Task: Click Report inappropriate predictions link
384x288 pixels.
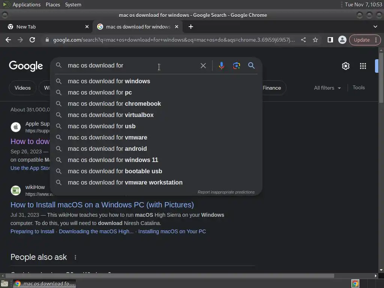Action: [226, 192]
